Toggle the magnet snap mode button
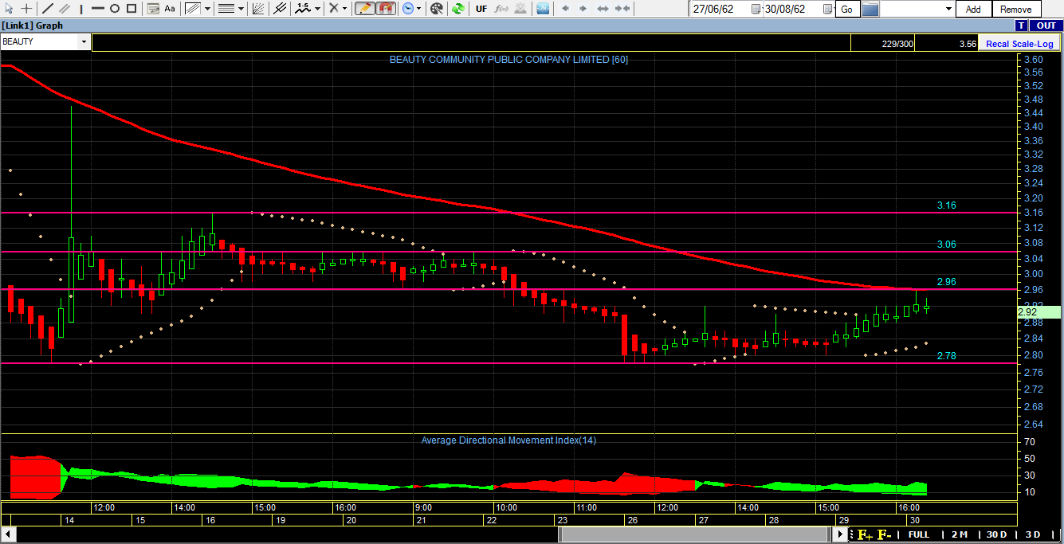The width and height of the screenshot is (1064, 544). (x=385, y=9)
